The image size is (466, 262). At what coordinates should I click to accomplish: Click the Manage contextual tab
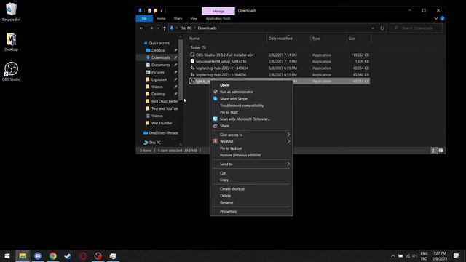point(218,11)
